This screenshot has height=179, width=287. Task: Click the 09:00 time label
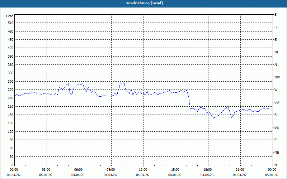111,170
